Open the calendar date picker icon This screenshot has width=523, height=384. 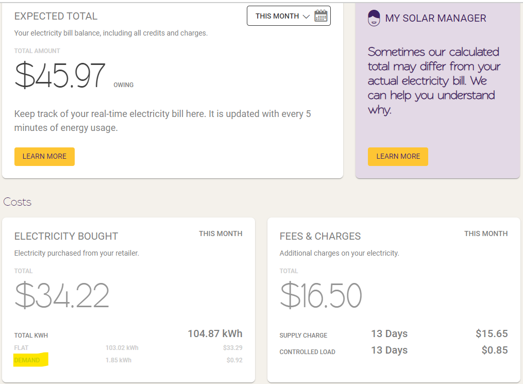pyautogui.click(x=320, y=15)
